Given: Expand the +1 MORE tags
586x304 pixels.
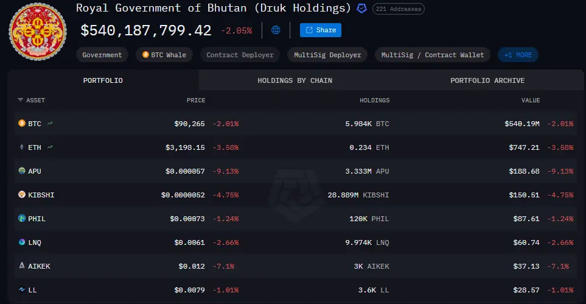Looking at the screenshot, I should click(518, 55).
